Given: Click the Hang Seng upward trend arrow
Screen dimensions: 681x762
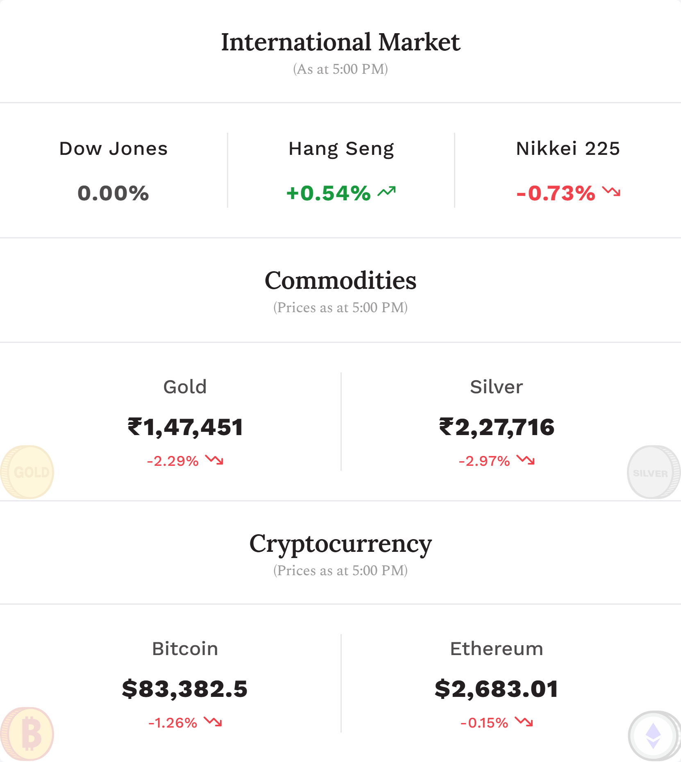Looking at the screenshot, I should [386, 191].
